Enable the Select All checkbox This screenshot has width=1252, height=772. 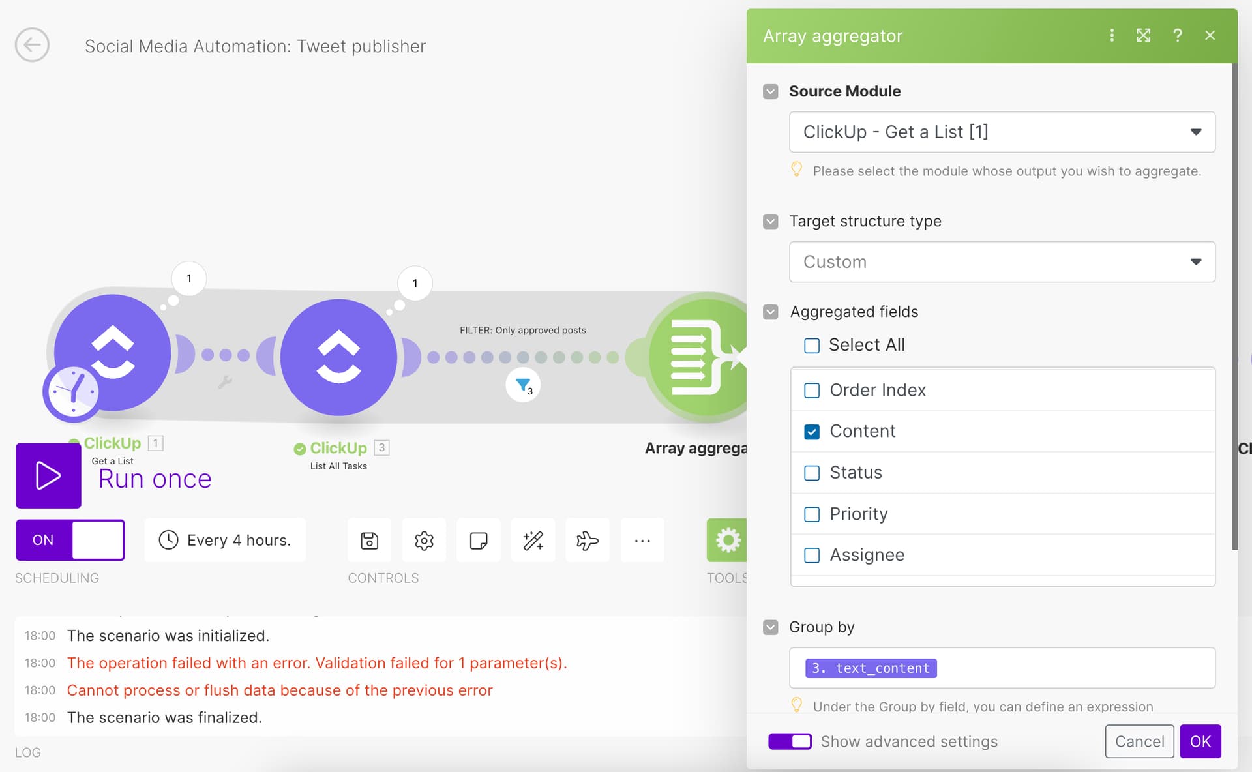812,346
